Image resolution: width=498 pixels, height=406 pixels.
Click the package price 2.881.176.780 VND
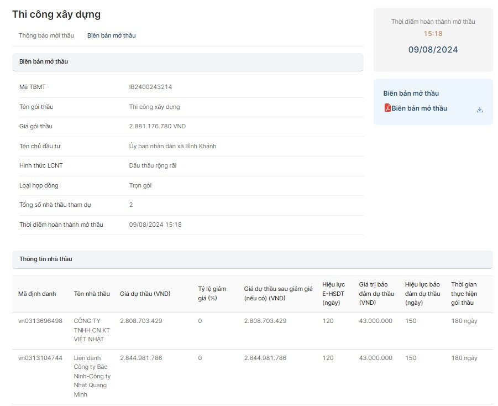158,126
